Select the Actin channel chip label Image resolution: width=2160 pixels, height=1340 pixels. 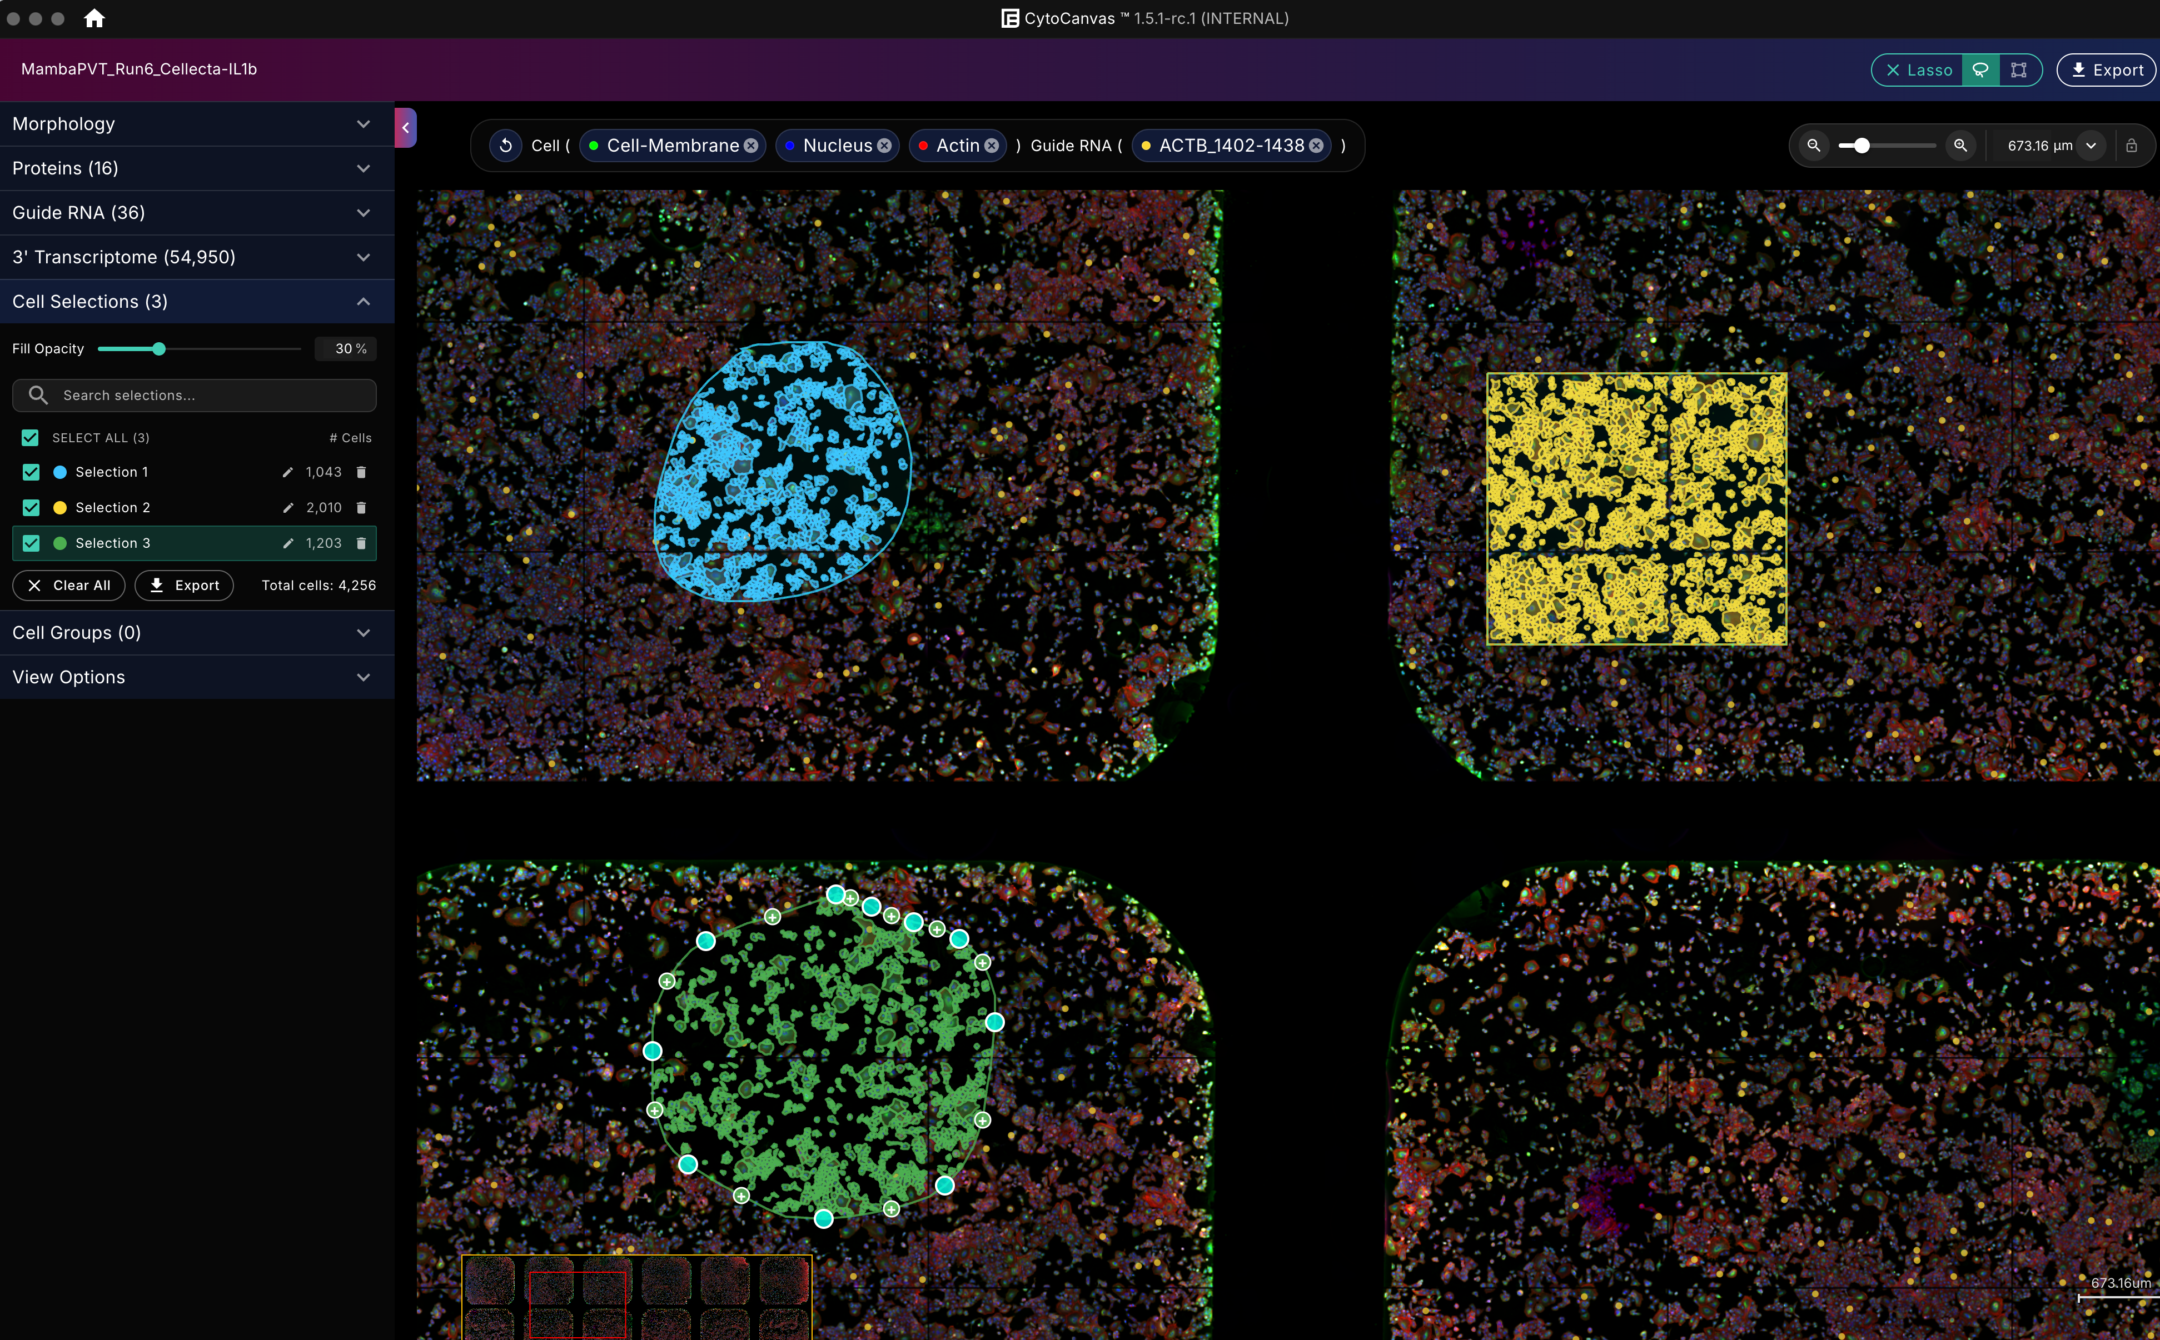[x=958, y=146]
